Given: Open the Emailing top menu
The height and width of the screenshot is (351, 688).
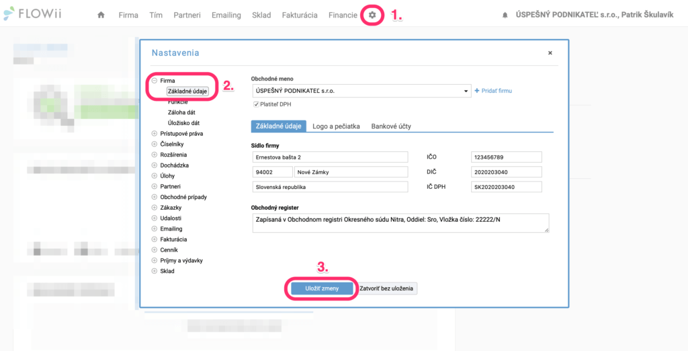Looking at the screenshot, I should pyautogui.click(x=226, y=15).
